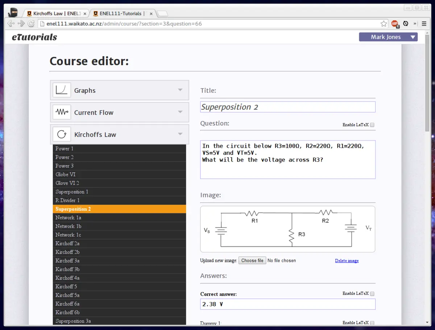
Task: Click the sync extension icon beside Adblock
Action: click(x=406, y=24)
